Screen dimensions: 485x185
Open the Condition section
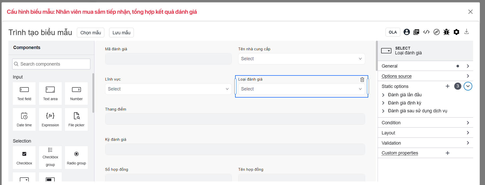[x=425, y=123]
